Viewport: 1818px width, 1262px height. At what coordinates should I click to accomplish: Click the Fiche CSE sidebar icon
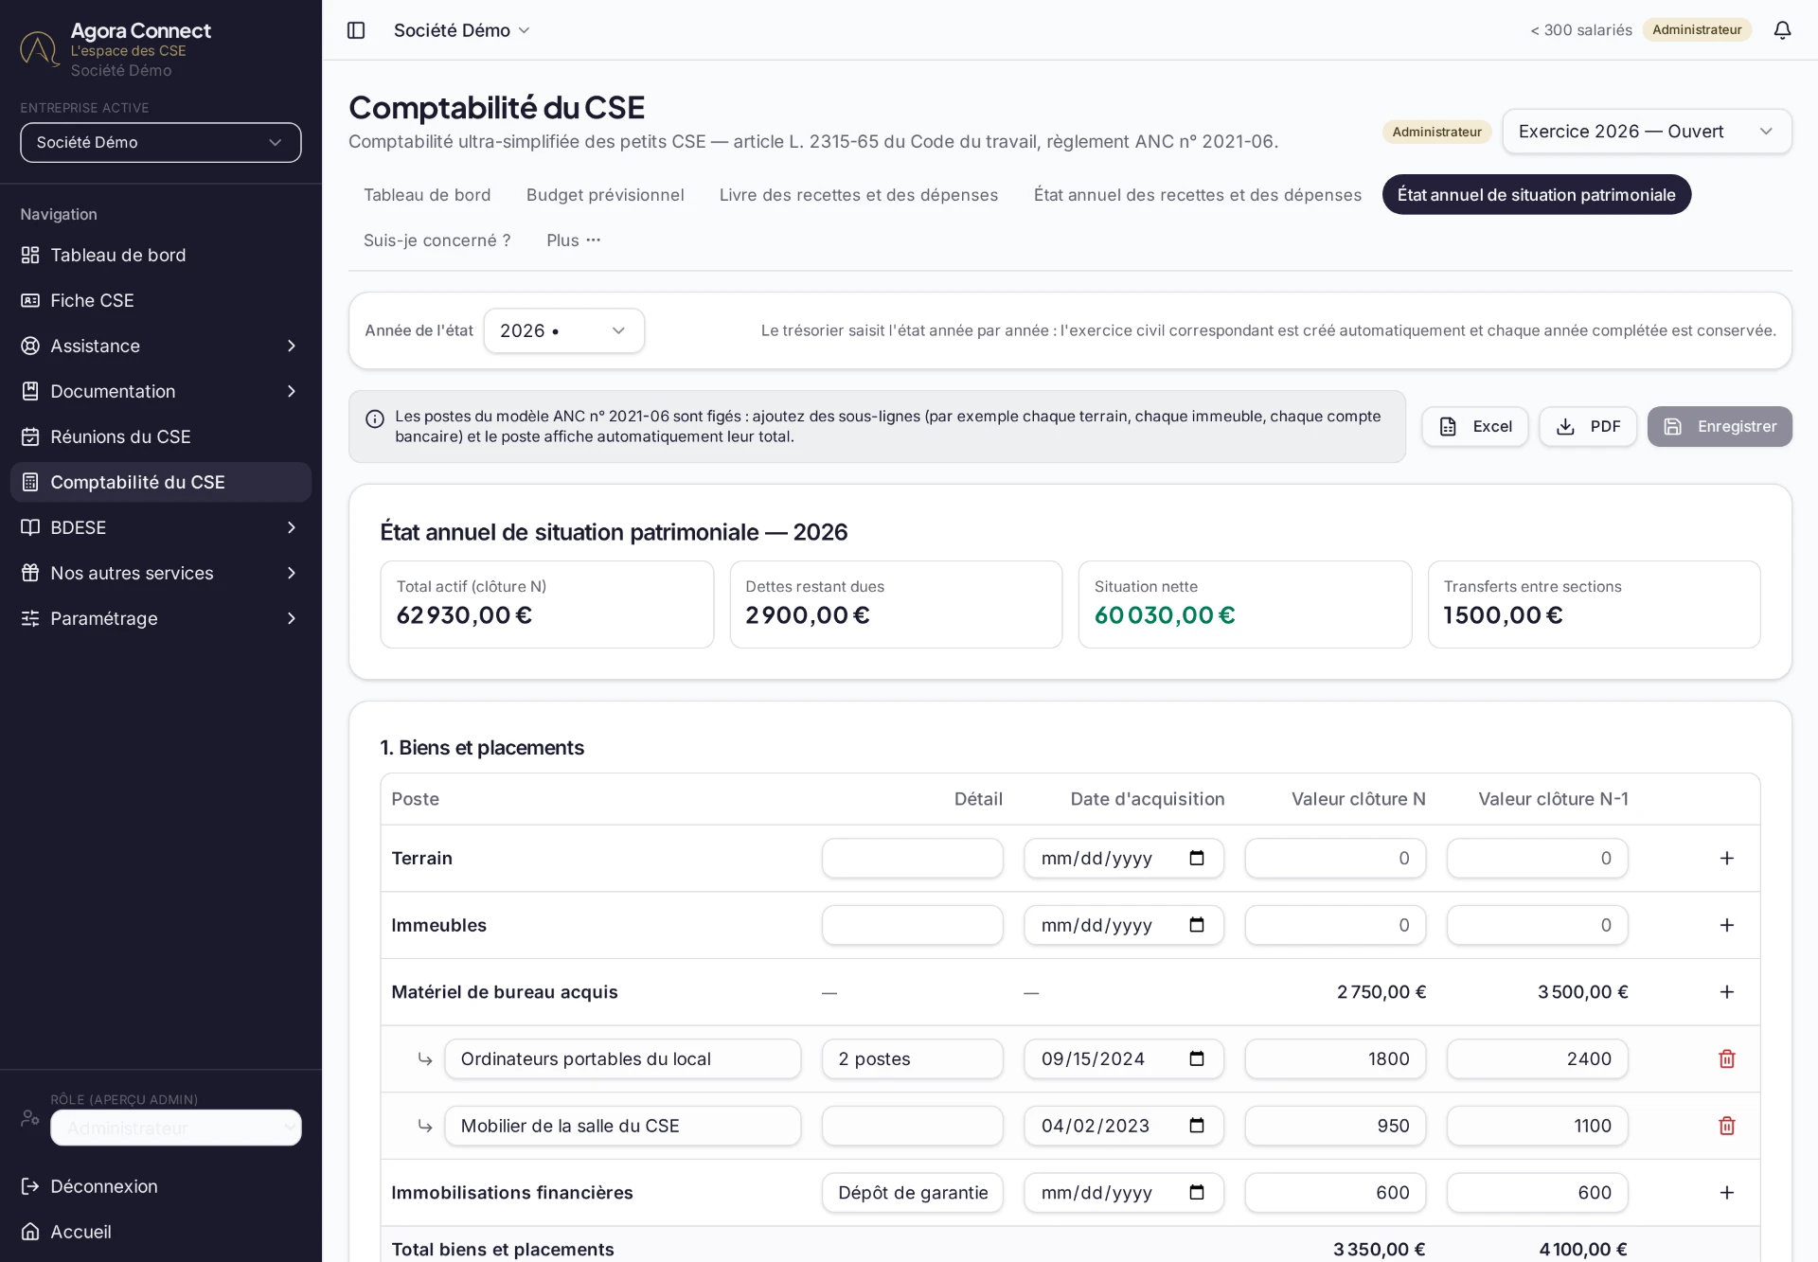click(30, 300)
